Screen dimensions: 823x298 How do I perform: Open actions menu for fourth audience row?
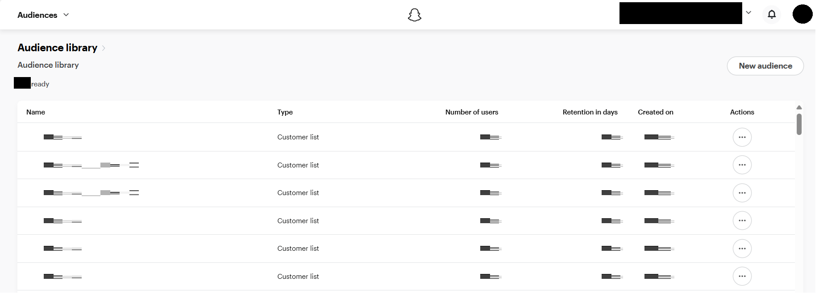(x=742, y=220)
